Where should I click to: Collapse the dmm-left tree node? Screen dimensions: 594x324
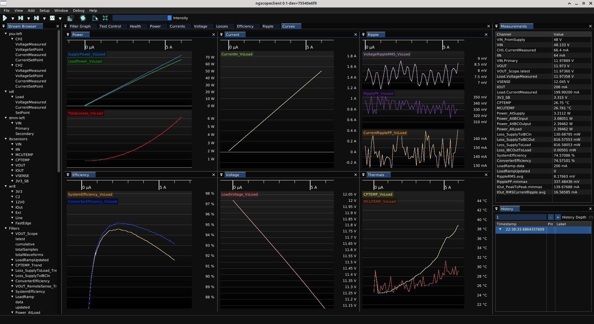coord(6,118)
